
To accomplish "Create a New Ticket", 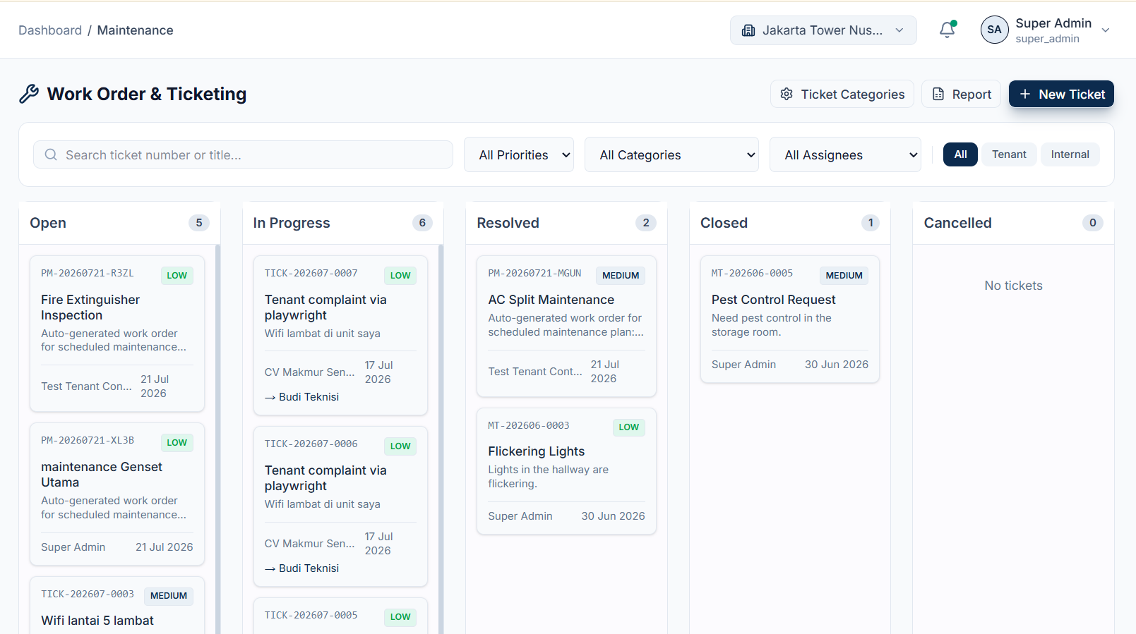I will pos(1061,94).
